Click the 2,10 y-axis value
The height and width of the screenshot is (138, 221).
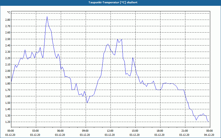tap(8, 64)
